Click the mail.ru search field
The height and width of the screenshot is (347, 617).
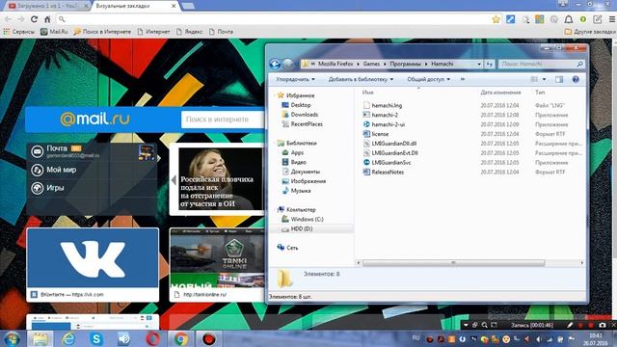coord(223,120)
